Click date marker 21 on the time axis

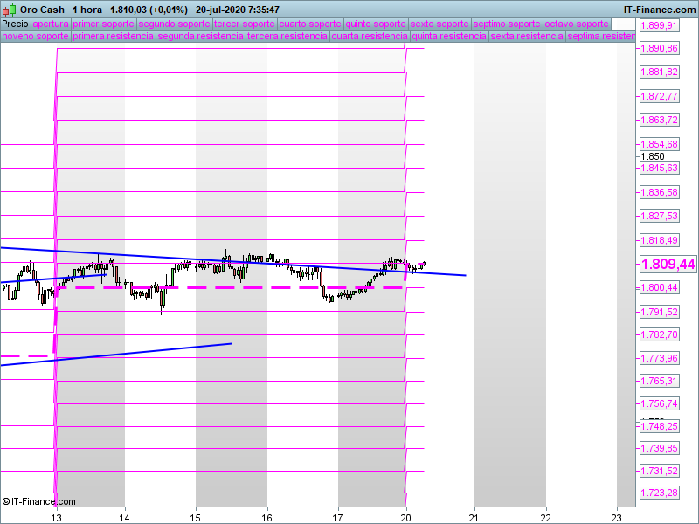coord(474,516)
